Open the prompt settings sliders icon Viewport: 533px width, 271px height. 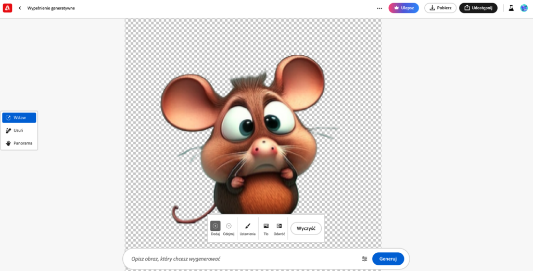[364, 259]
